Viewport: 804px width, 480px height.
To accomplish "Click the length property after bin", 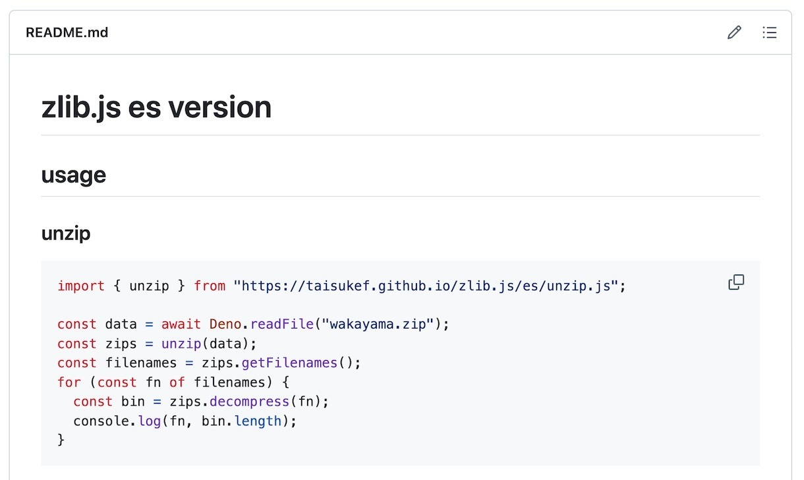I will pyautogui.click(x=257, y=421).
